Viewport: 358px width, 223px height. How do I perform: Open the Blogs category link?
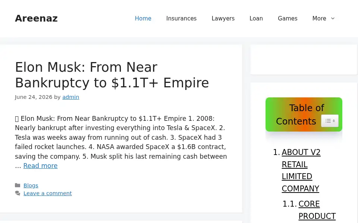tap(31, 185)
